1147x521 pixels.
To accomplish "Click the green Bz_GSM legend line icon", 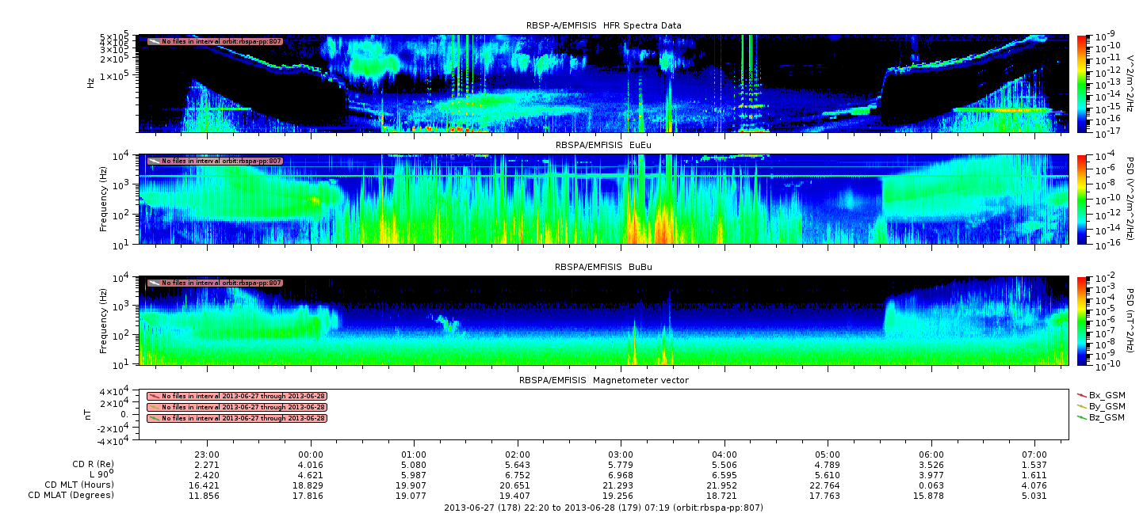I will pos(1082,417).
